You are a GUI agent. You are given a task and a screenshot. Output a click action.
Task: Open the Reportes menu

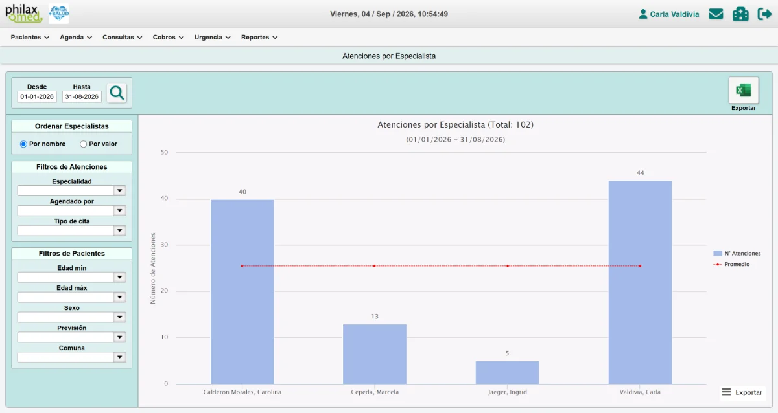click(259, 37)
